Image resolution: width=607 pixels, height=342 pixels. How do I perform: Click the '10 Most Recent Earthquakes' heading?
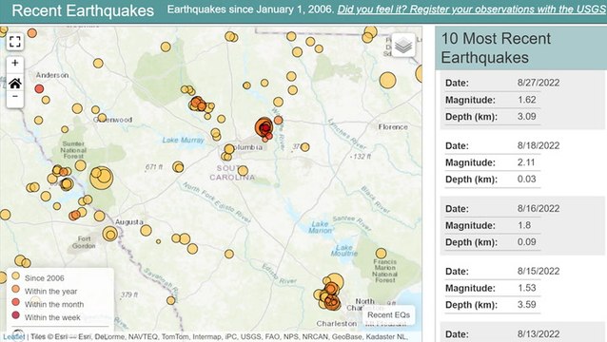(496, 47)
